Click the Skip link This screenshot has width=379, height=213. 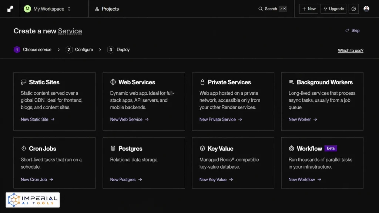[x=352, y=30]
